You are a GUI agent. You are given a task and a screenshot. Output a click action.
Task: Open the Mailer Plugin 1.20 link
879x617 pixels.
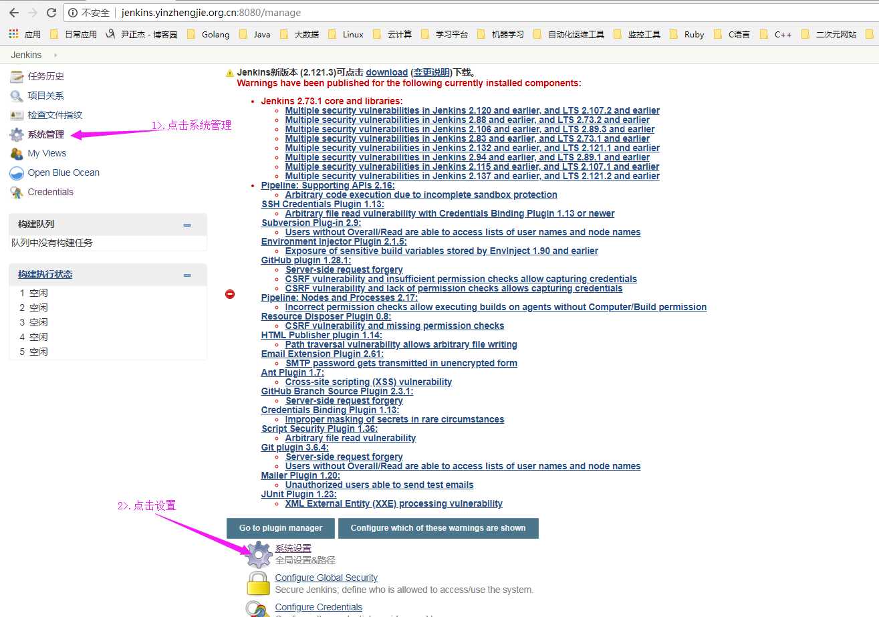pyautogui.click(x=300, y=475)
